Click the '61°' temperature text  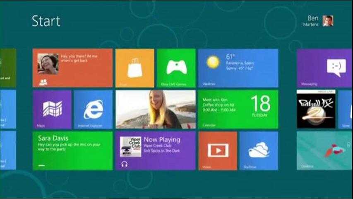[x=231, y=56]
